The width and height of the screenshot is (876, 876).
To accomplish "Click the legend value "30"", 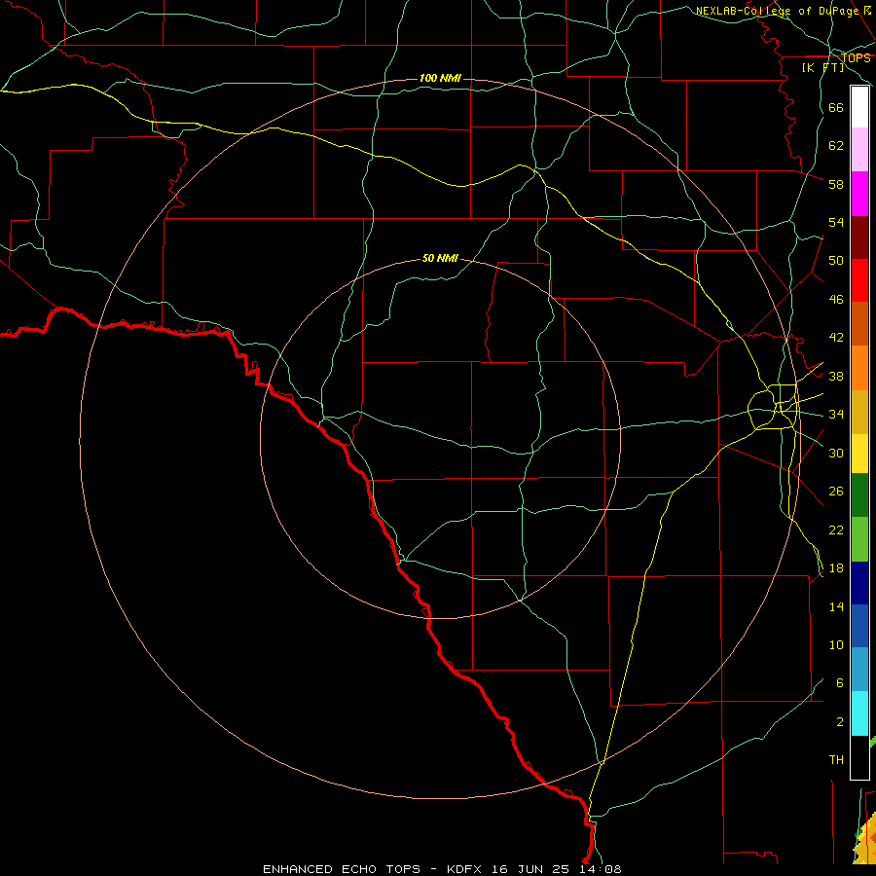I will [836, 453].
